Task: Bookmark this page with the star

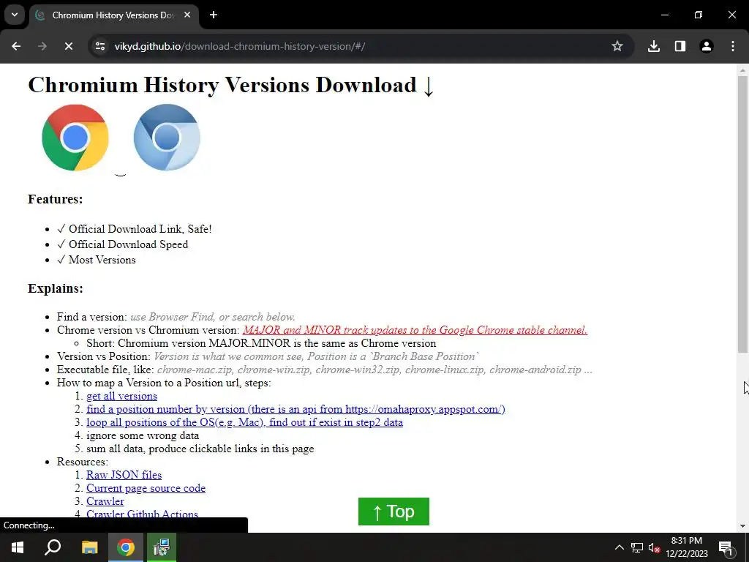Action: [x=617, y=46]
